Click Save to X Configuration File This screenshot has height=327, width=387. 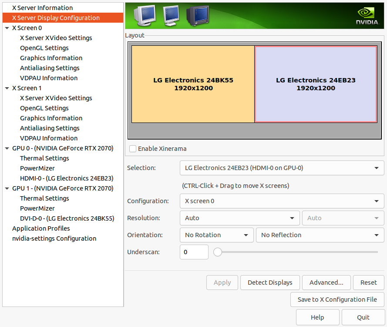click(x=337, y=300)
